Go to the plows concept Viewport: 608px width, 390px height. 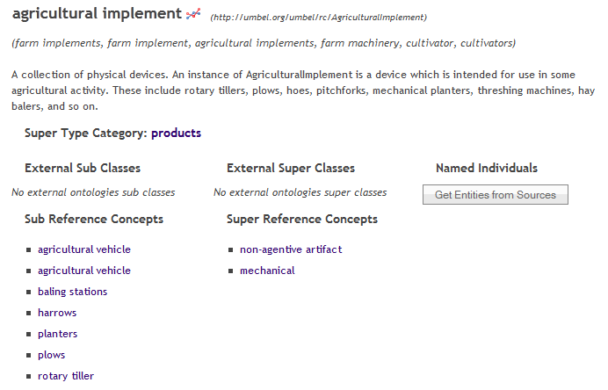click(51, 355)
